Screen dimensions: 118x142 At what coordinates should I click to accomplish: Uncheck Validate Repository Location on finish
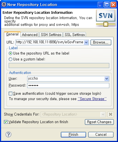pos(6,122)
